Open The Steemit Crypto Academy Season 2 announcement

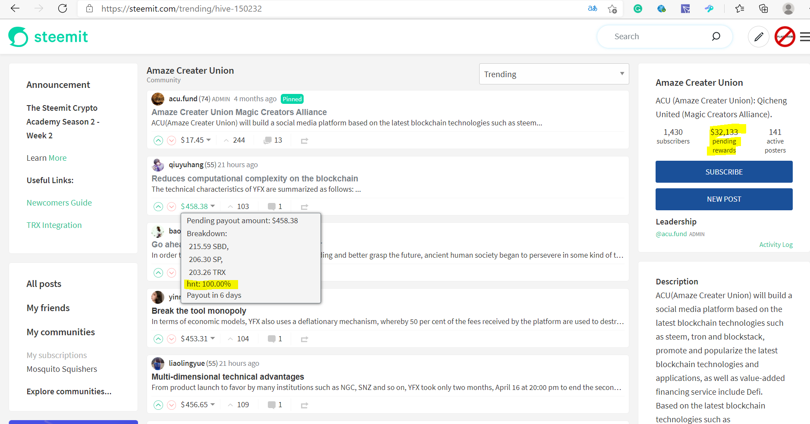[x=63, y=122]
